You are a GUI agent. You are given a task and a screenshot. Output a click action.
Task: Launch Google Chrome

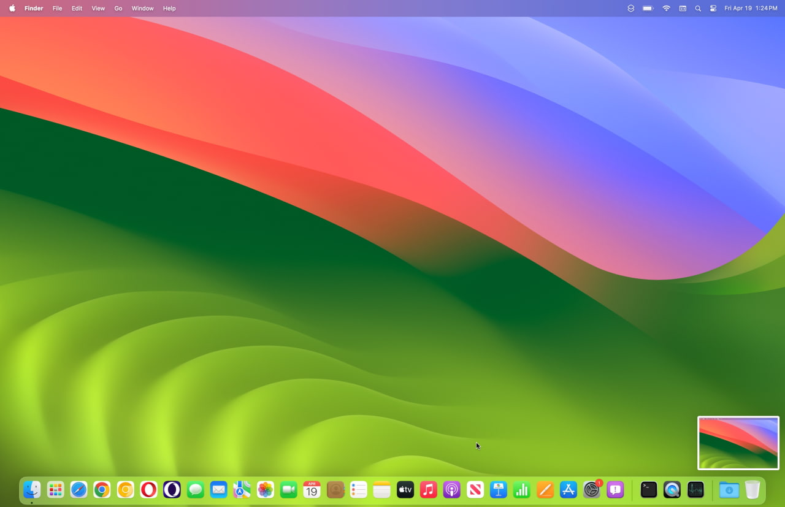point(101,490)
